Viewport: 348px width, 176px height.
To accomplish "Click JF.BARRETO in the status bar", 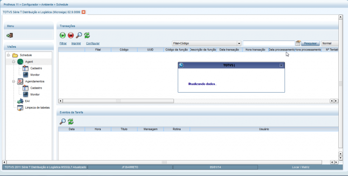I will click(130, 167).
